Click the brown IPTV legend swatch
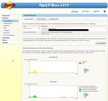The height and width of the screenshot is (101, 108). [80, 63]
